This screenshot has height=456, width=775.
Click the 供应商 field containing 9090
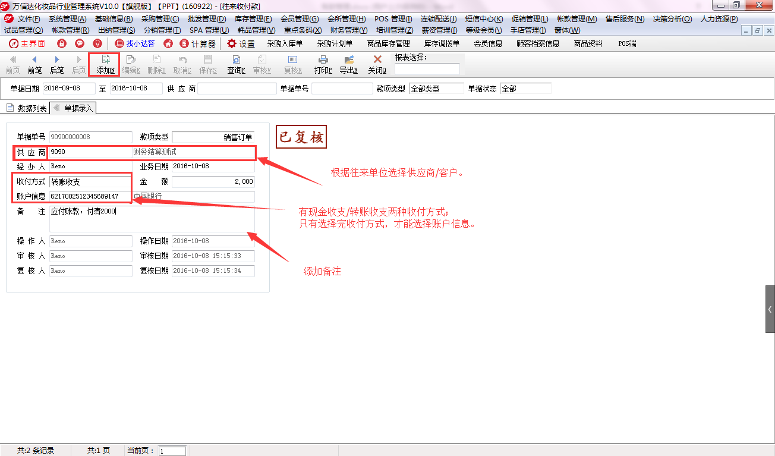tap(90, 152)
